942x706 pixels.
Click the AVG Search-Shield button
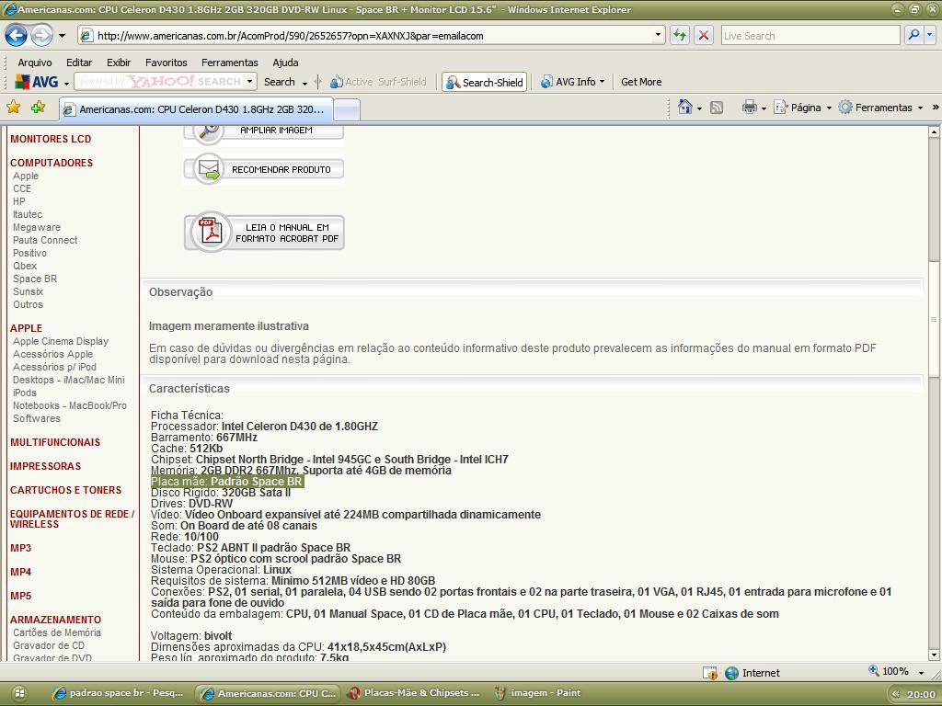click(x=484, y=82)
